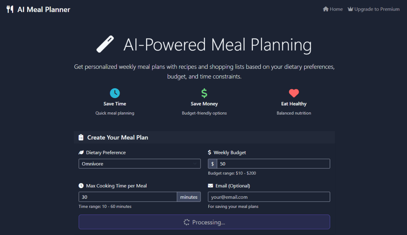Go to the Home nav link
The height and width of the screenshot is (235, 407).
[333, 9]
